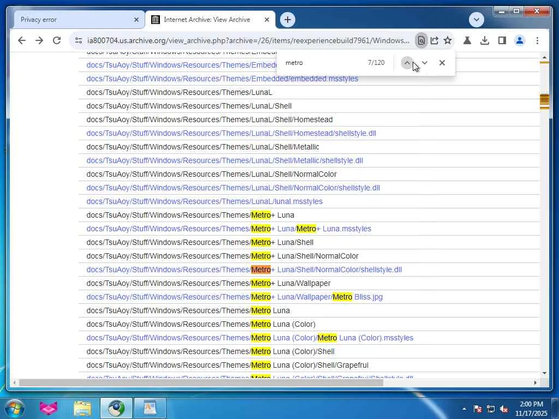
Task: Click the muted volume tray icon
Action: 504,409
